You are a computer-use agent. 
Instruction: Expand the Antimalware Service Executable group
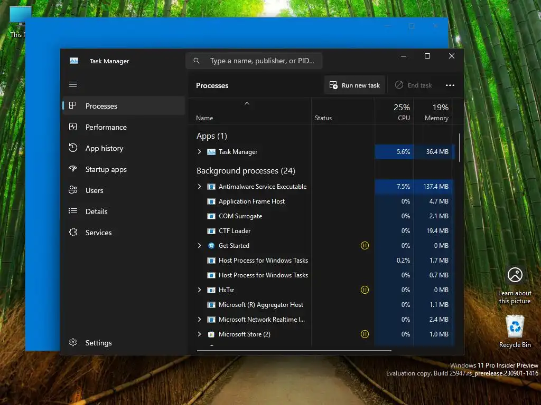(199, 186)
